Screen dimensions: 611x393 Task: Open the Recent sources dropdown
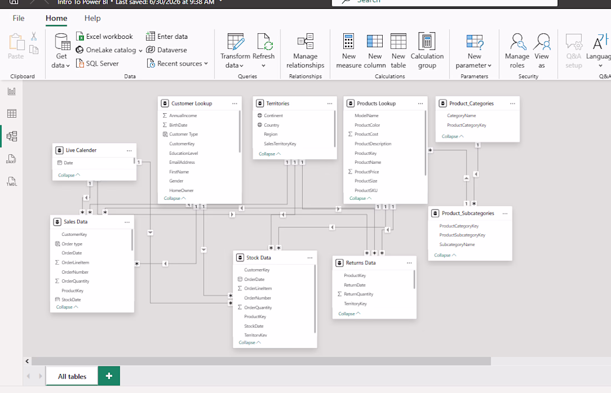click(x=177, y=63)
